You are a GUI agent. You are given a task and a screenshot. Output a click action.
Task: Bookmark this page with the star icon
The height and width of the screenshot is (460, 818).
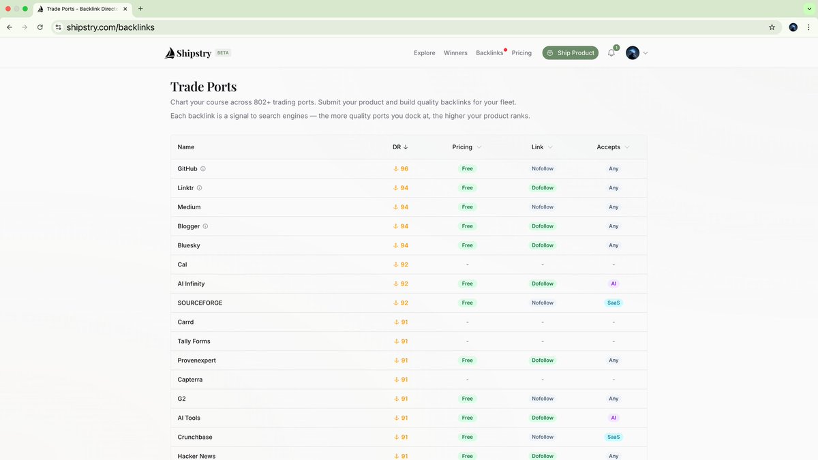(772, 27)
